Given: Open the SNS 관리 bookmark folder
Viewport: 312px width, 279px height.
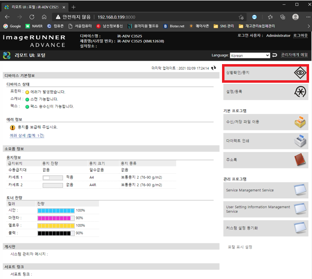Looking at the screenshot, I should pyautogui.click(x=223, y=26).
